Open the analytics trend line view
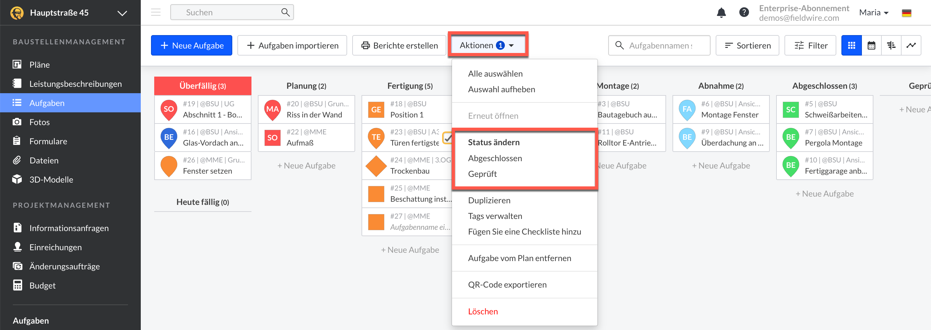Viewport: 931px width, 330px height. point(911,45)
